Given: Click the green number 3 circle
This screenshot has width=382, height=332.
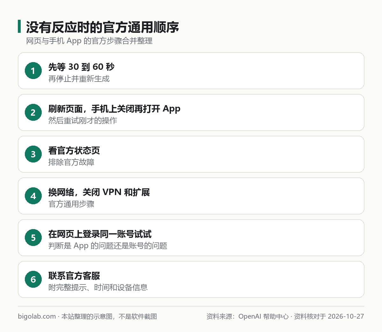Looking at the screenshot, I should click(33, 154).
